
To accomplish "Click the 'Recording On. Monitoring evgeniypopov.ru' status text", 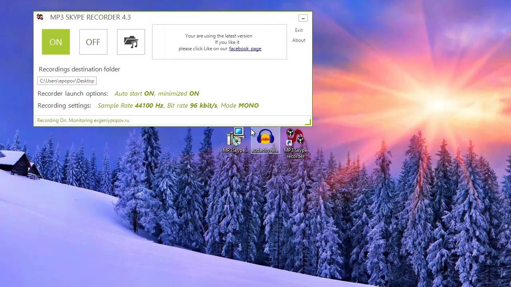I will click(83, 120).
